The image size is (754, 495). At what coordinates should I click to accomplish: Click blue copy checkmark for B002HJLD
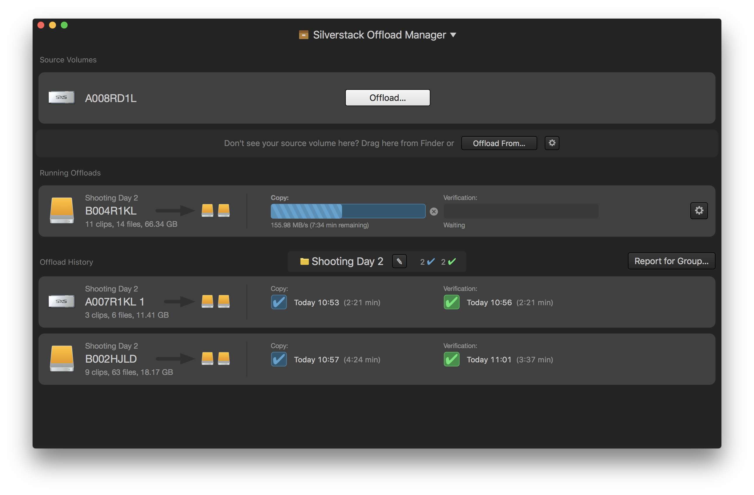coord(279,359)
